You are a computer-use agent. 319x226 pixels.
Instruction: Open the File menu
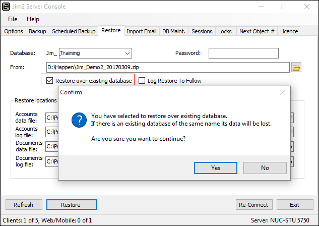point(13,19)
